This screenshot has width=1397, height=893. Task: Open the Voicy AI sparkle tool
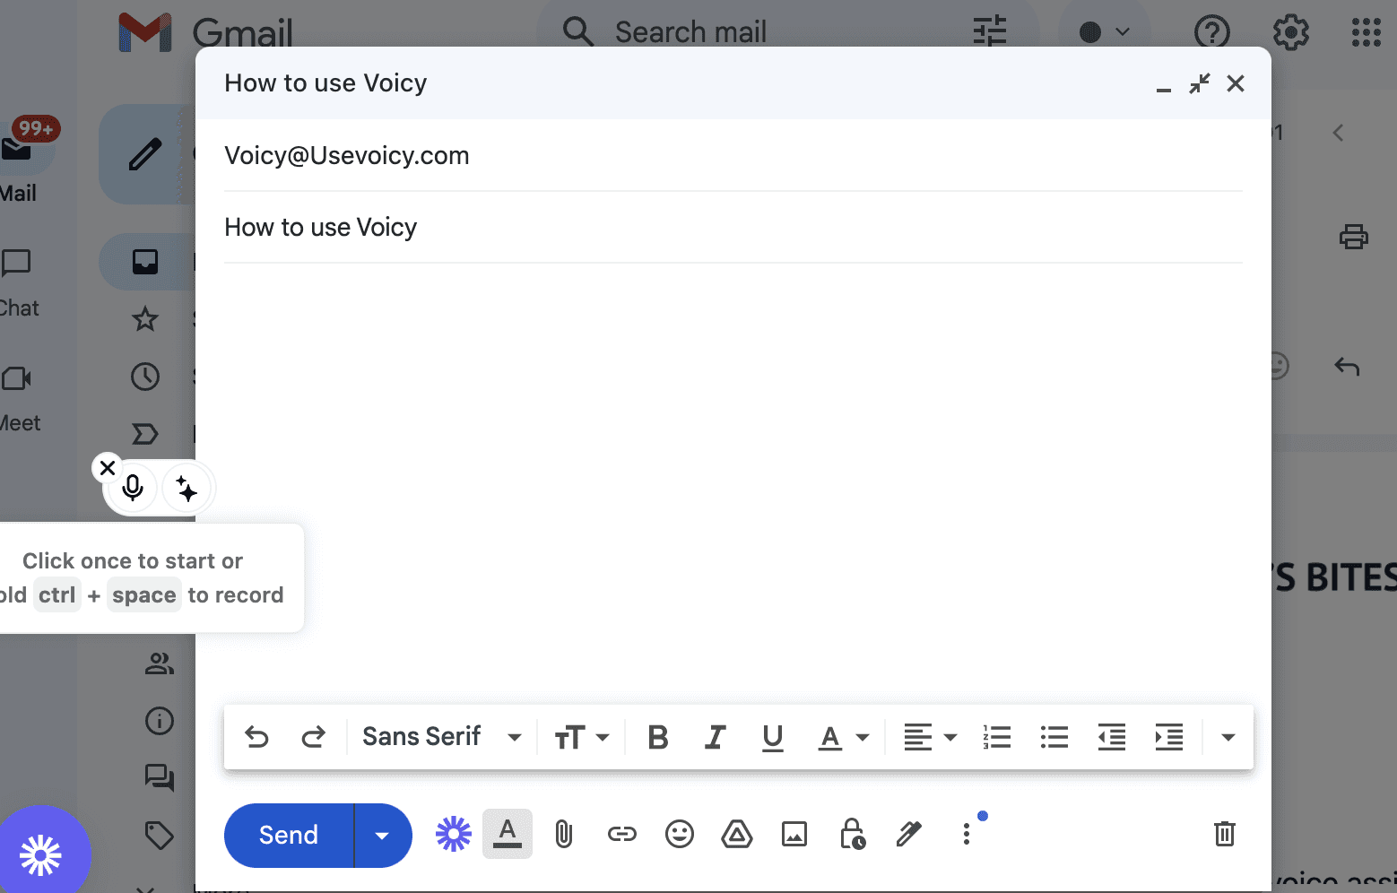186,488
